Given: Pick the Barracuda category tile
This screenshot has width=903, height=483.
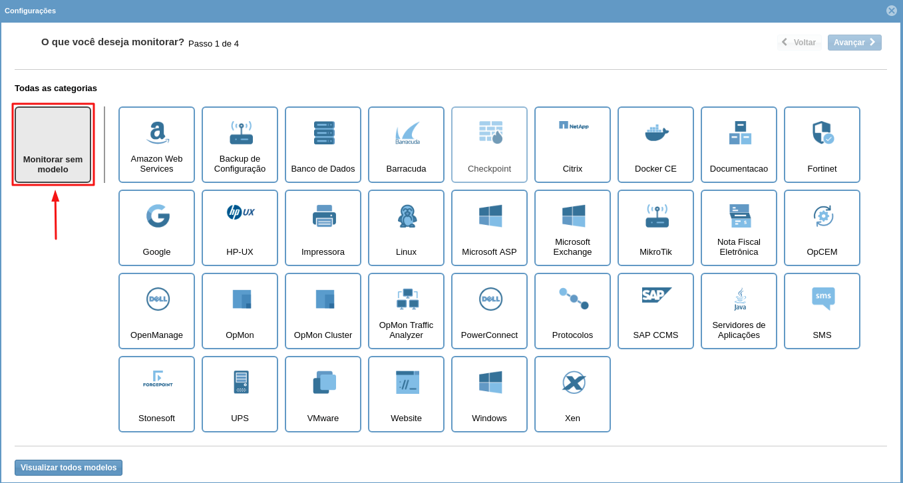Looking at the screenshot, I should click(406, 144).
